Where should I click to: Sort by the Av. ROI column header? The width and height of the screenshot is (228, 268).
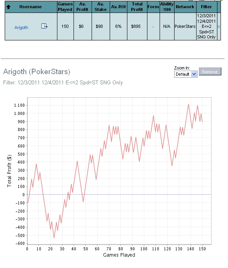tap(118, 7)
